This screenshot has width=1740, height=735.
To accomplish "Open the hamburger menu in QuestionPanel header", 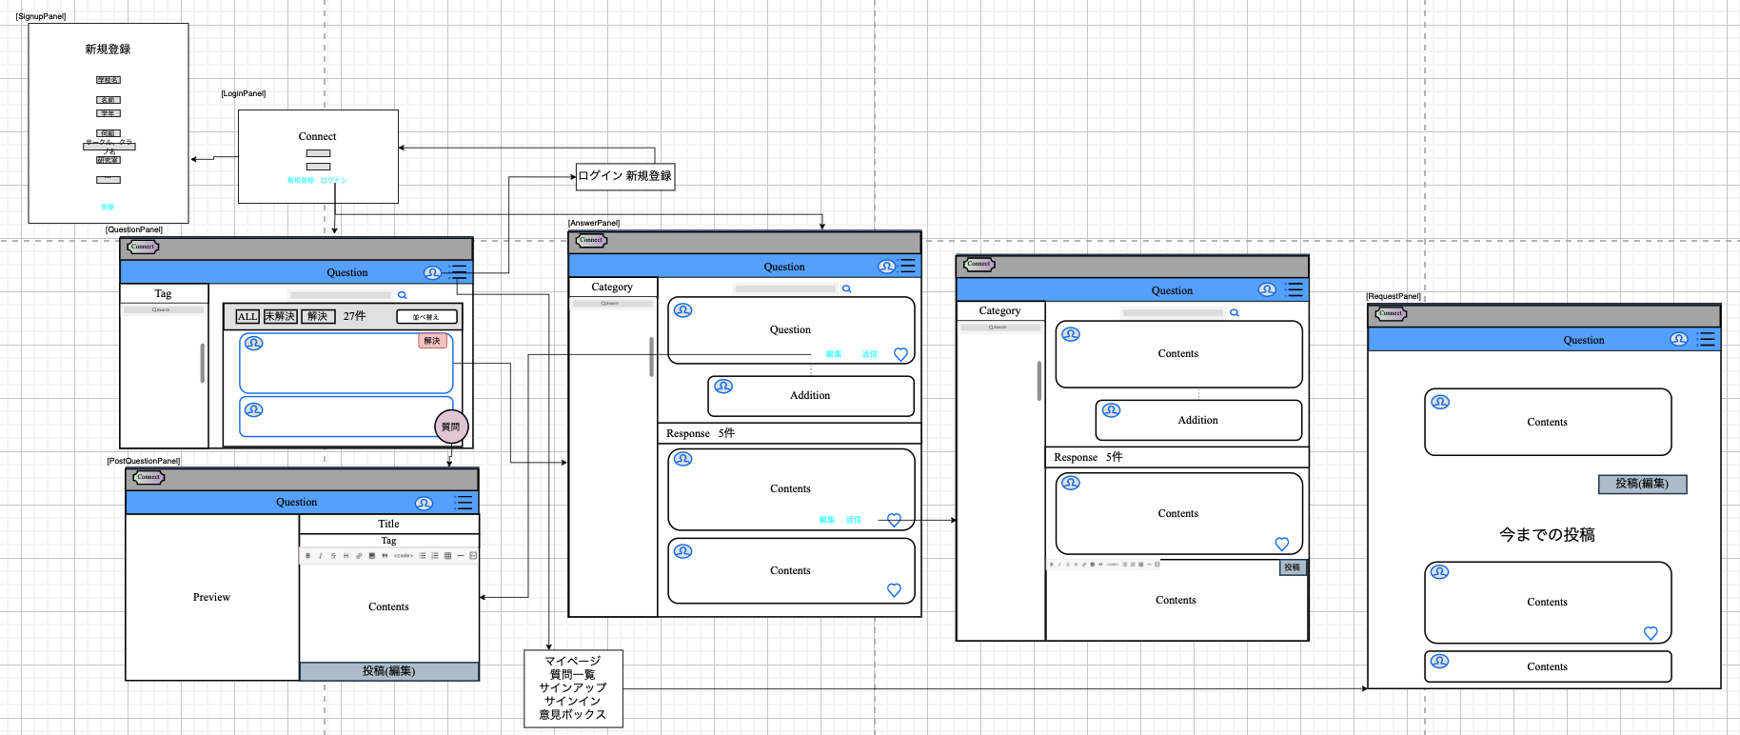I will [x=460, y=272].
